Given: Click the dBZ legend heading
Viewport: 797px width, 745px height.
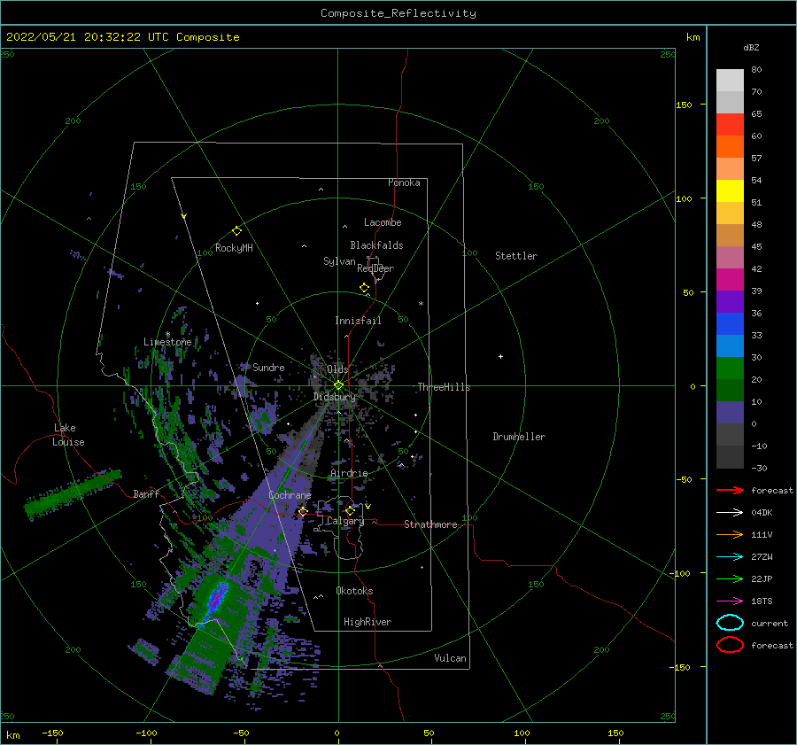Looking at the screenshot, I should 751,47.
